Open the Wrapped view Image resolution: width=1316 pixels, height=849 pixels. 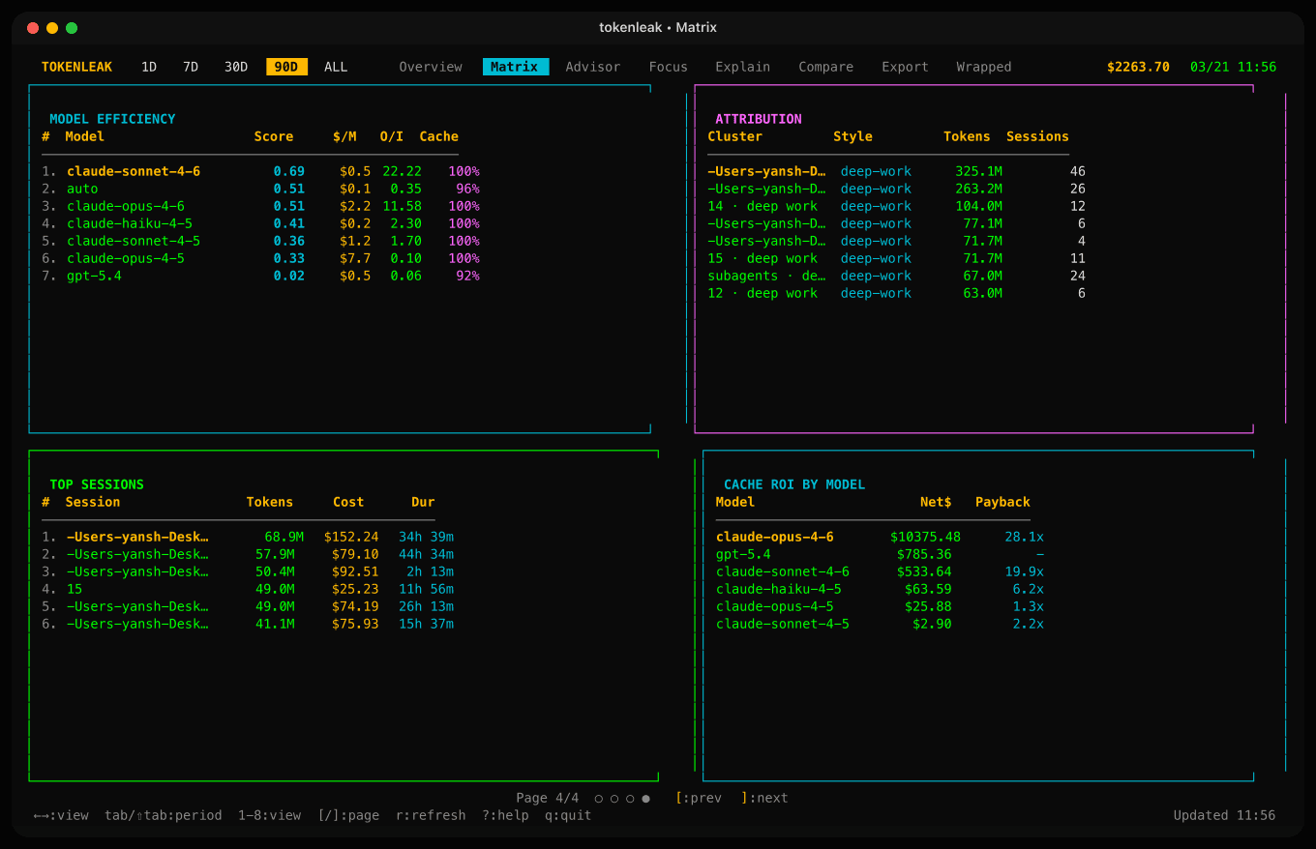pyautogui.click(x=984, y=67)
